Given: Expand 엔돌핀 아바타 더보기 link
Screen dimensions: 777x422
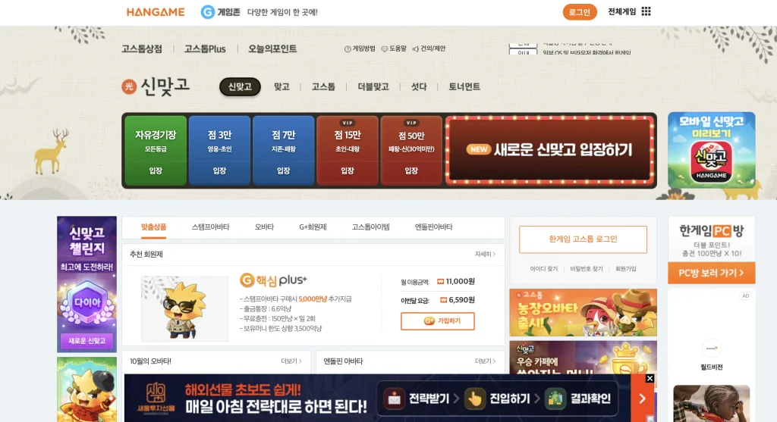Looking at the screenshot, I should [485, 361].
